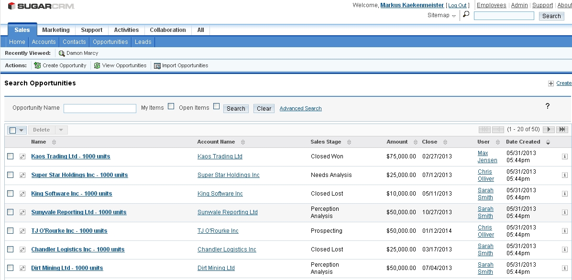Viewport: 572px width, 280px height.
Task: Open the Damon Marcy recently viewed item
Action: [82, 53]
